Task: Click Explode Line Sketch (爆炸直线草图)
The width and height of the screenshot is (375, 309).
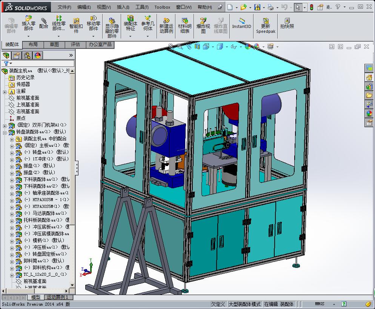Action: pos(220,26)
